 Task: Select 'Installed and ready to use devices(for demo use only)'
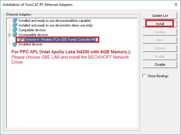55,25
